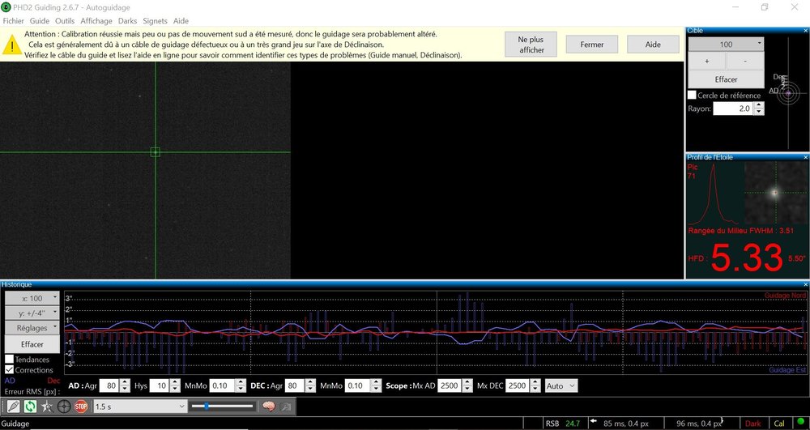Click Effacer in the Historique panel

(32, 344)
